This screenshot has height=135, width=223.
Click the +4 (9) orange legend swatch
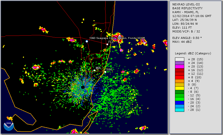pos(179,81)
